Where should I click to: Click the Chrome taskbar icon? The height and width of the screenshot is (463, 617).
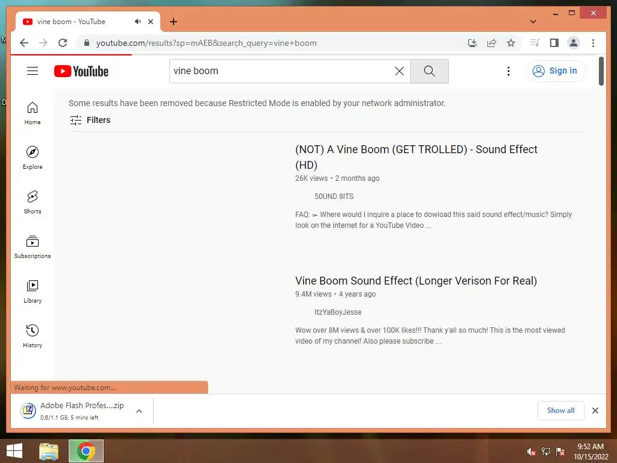pyautogui.click(x=86, y=451)
